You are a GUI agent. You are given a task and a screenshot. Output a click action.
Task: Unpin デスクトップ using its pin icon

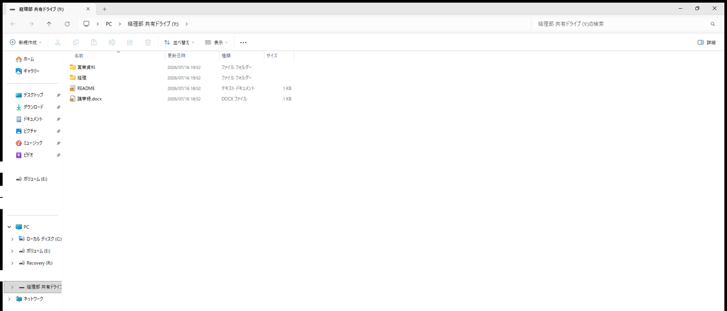pos(58,95)
